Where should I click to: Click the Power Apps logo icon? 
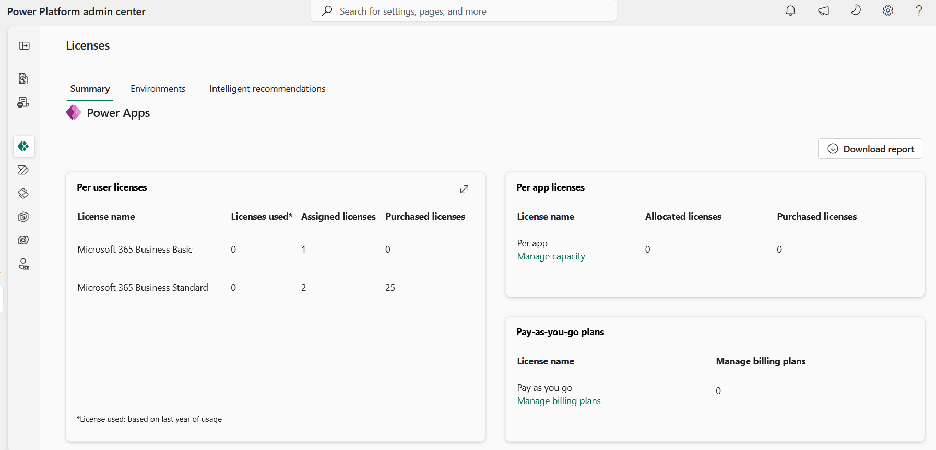tap(74, 113)
